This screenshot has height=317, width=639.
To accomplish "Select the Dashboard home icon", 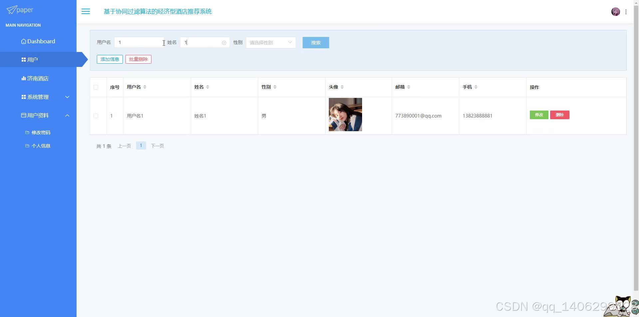I will point(23,41).
